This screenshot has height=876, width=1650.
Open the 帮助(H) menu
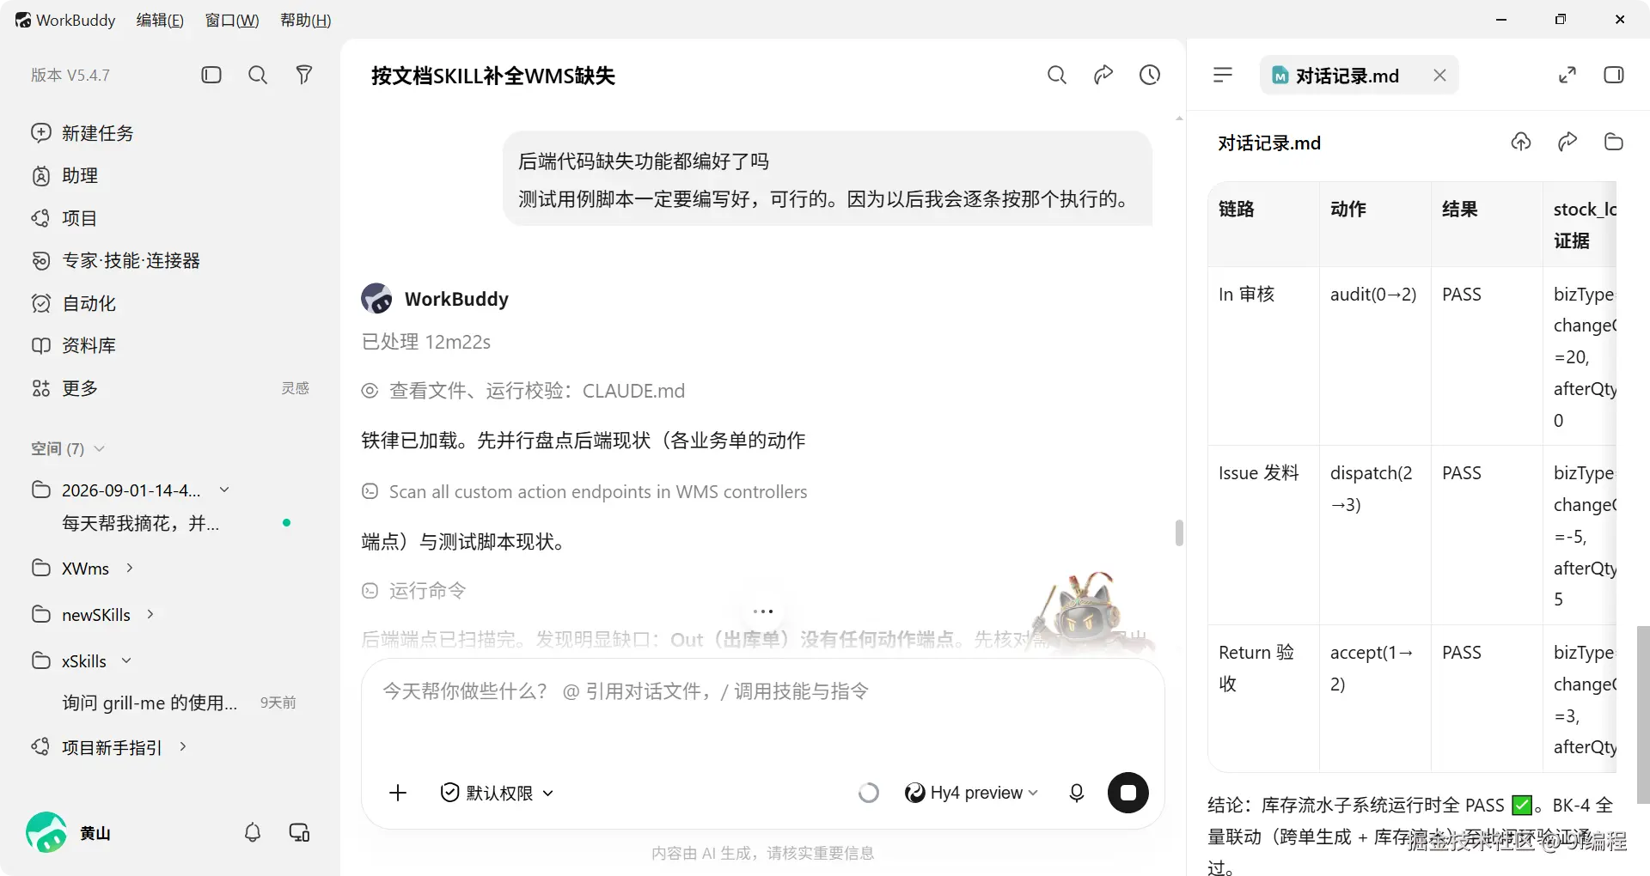click(306, 20)
